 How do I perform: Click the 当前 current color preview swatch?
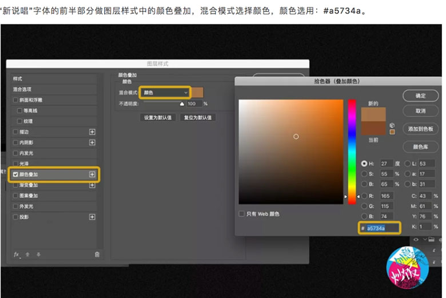click(373, 128)
